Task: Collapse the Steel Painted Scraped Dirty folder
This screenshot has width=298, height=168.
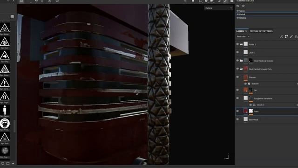Action: (x=241, y=69)
